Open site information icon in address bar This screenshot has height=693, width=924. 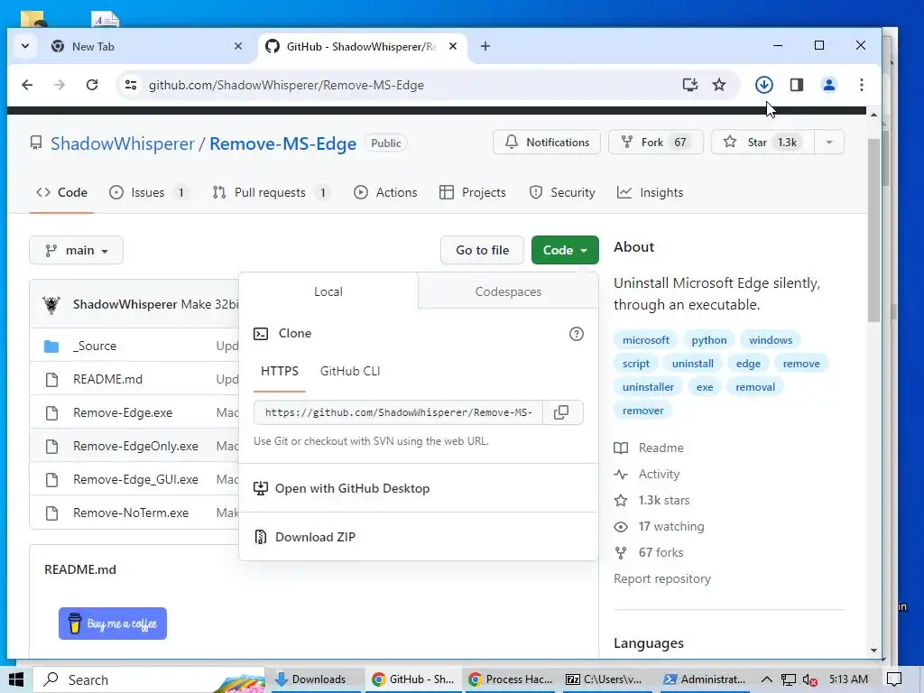point(131,85)
